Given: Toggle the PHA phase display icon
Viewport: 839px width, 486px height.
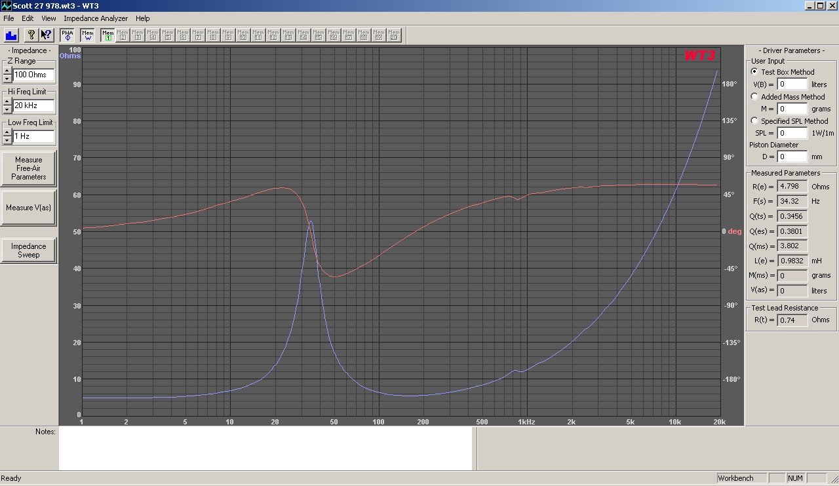Looking at the screenshot, I should pyautogui.click(x=68, y=35).
